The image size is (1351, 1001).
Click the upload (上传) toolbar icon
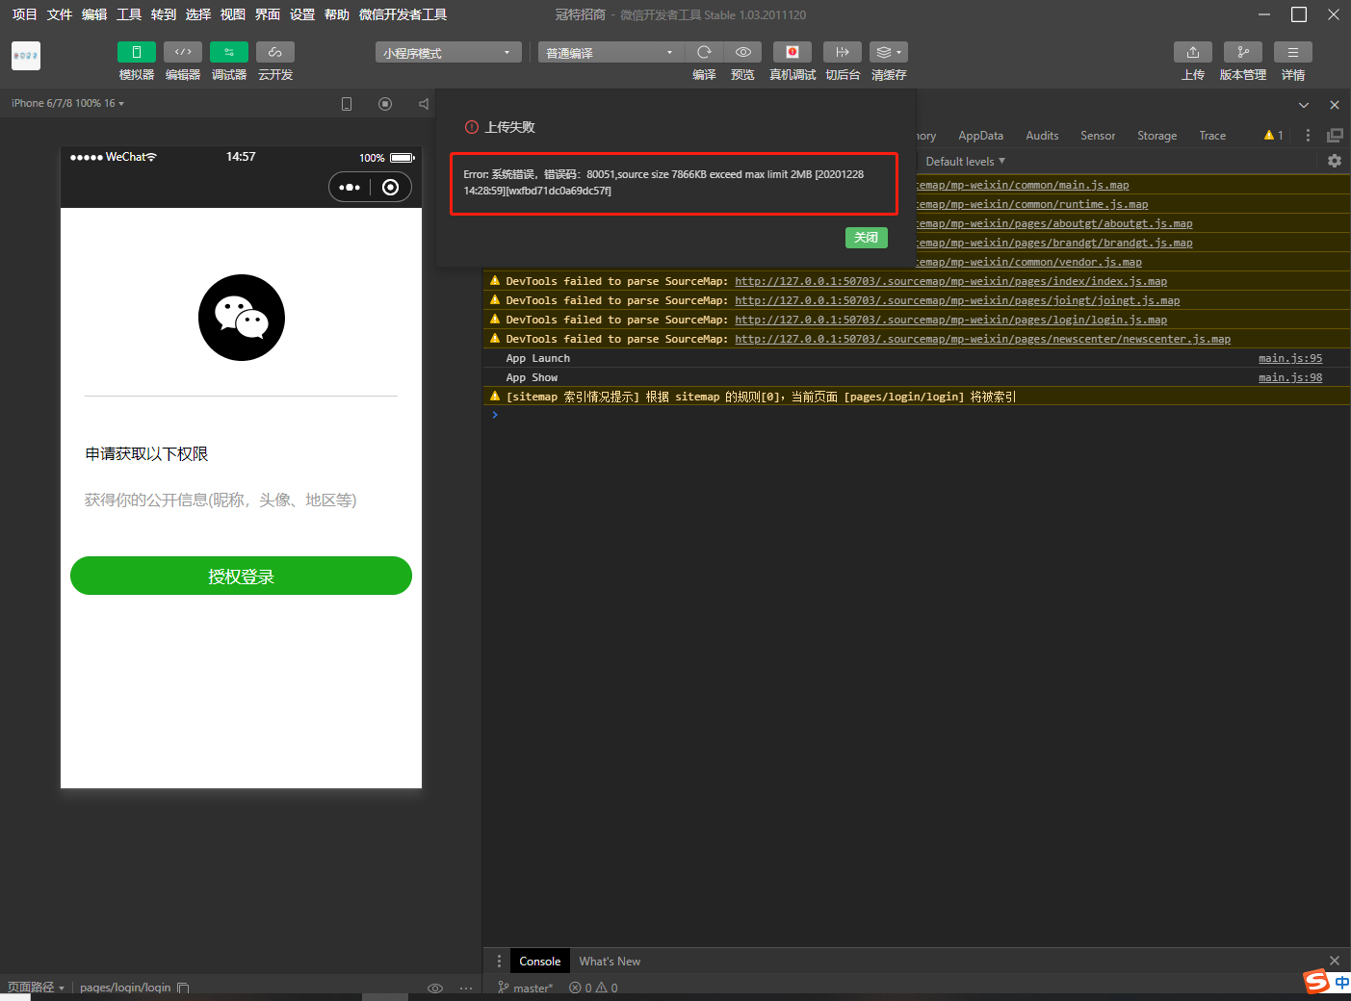pyautogui.click(x=1193, y=52)
